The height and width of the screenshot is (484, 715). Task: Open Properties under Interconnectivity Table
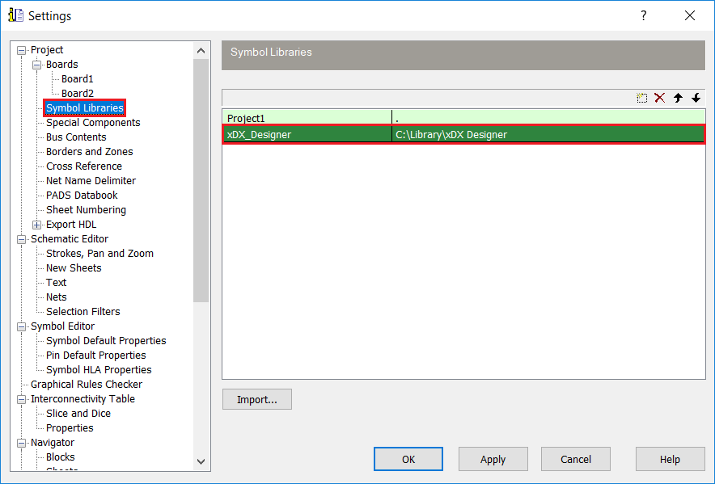(70, 428)
